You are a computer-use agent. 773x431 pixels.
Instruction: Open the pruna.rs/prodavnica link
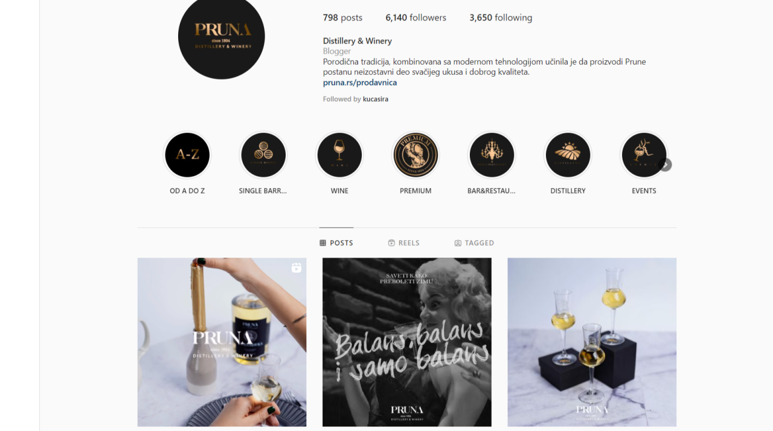pyautogui.click(x=360, y=83)
